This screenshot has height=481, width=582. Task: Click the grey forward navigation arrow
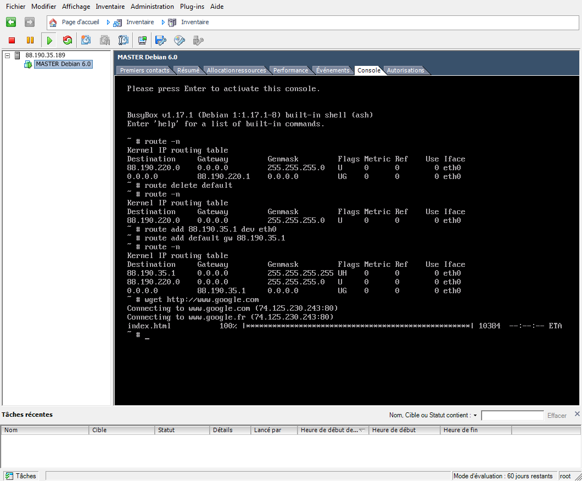click(x=30, y=23)
